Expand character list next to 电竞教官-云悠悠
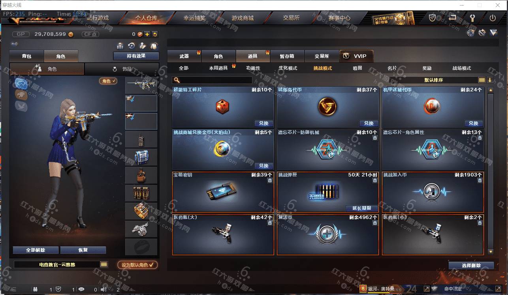This screenshot has width=508, height=295. click(104, 264)
